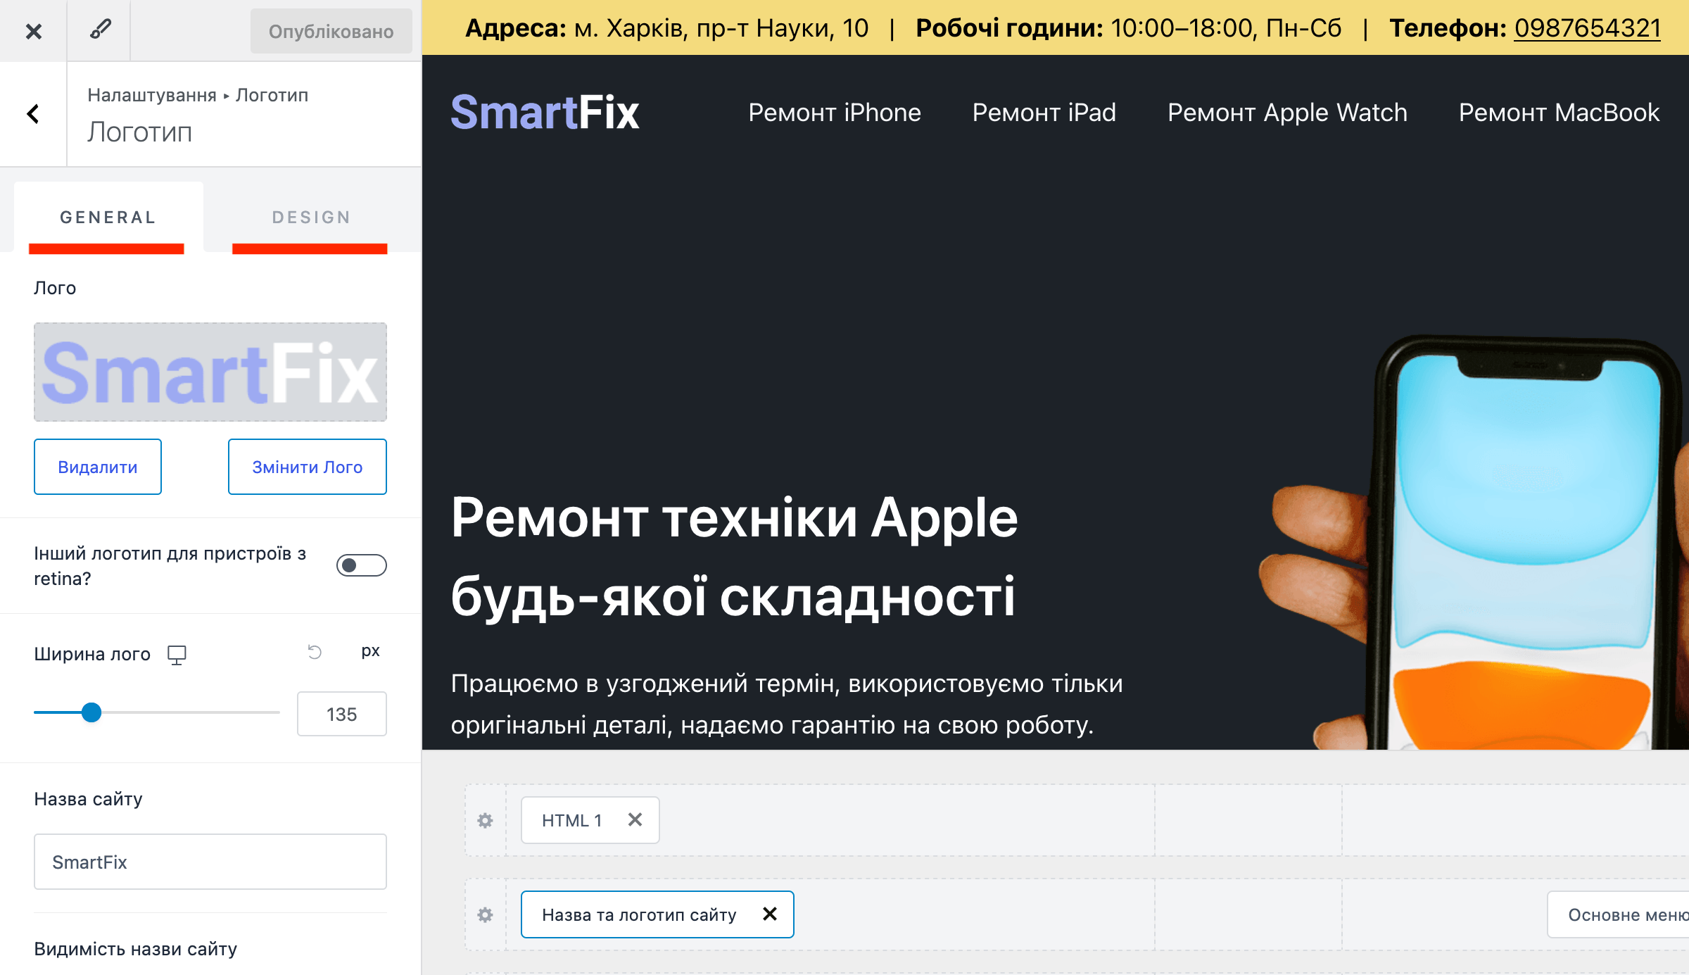Open settings gear for HTML 1 row
Screen dimensions: 1689x975
tap(486, 821)
